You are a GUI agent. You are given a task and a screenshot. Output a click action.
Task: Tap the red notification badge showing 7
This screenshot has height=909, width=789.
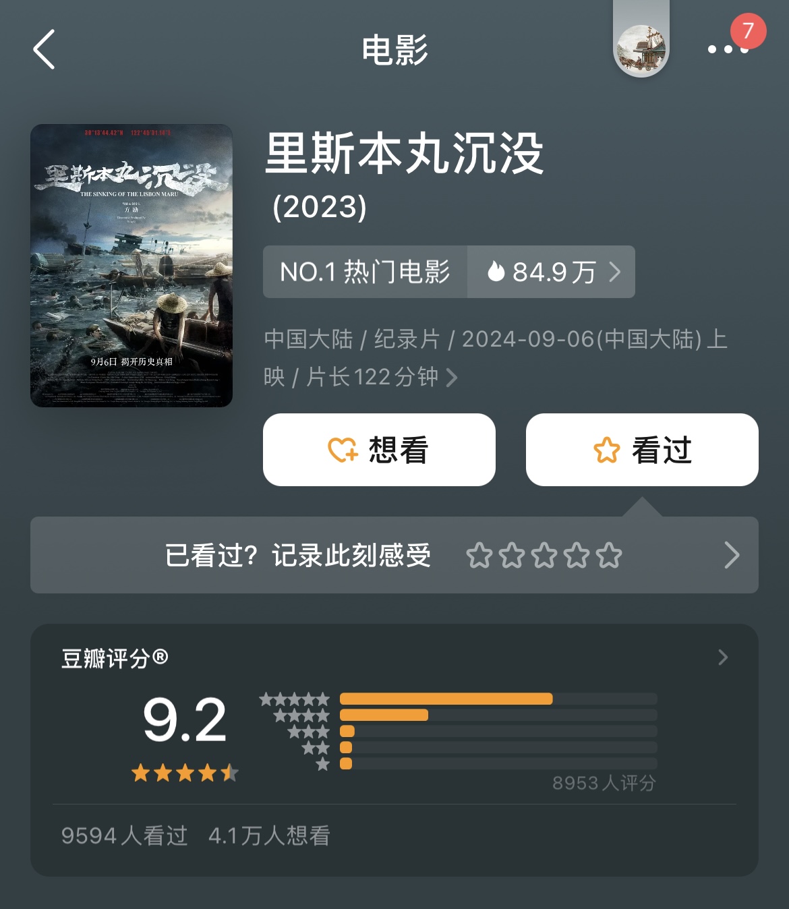pos(748,31)
